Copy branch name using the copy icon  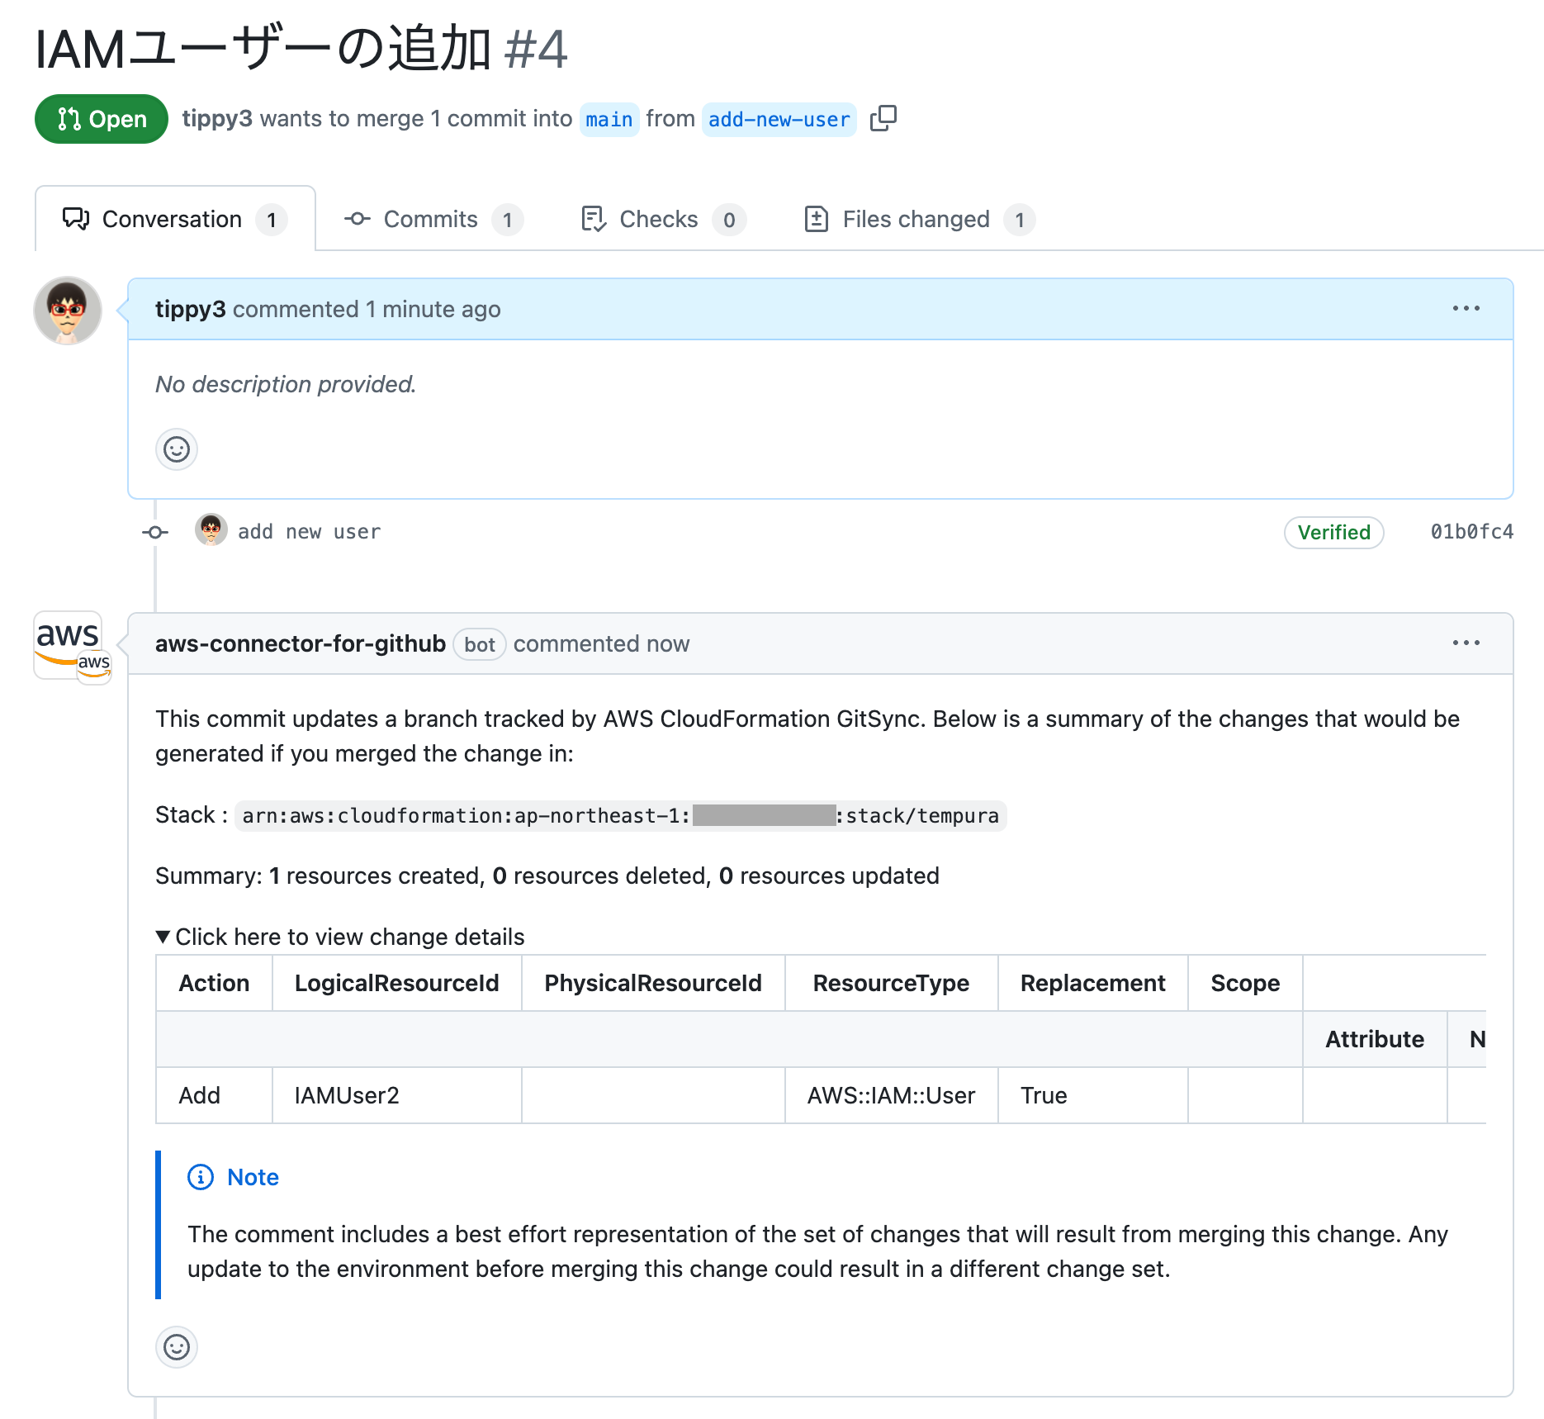pyautogui.click(x=883, y=119)
